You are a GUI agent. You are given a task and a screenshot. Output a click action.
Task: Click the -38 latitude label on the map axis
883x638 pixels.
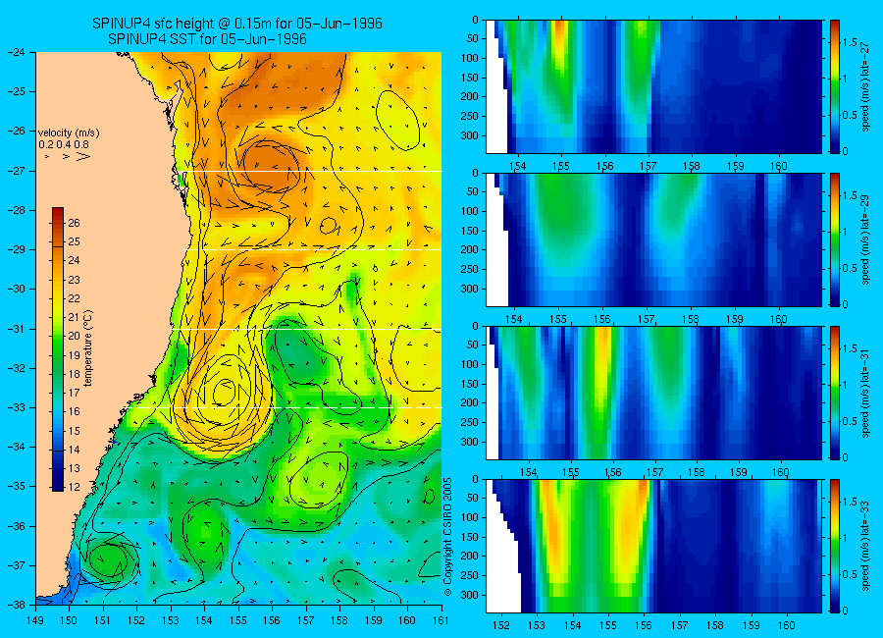pyautogui.click(x=17, y=605)
